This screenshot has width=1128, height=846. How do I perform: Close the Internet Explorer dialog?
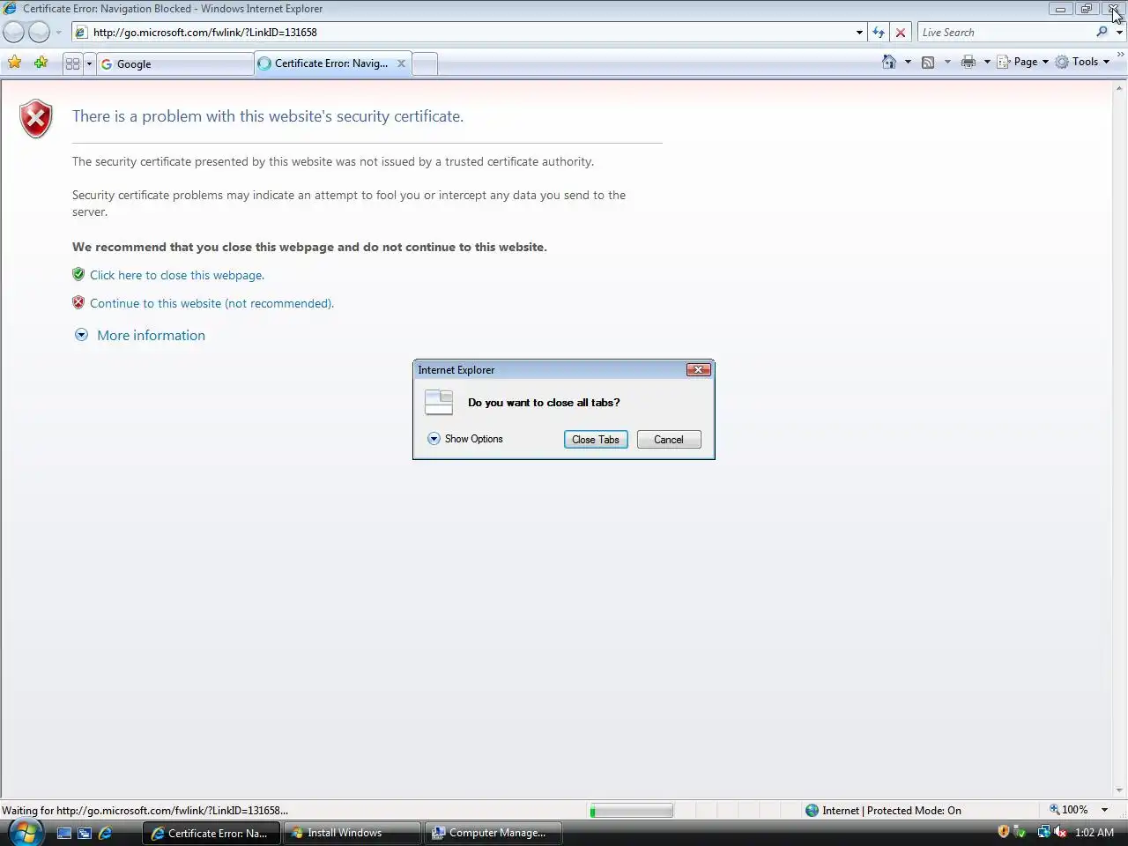698,370
